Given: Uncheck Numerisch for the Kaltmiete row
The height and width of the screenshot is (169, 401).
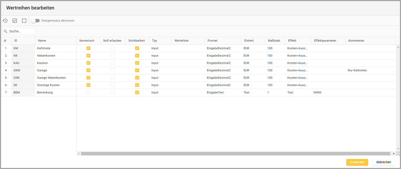Looking at the screenshot, I should (x=88, y=48).
